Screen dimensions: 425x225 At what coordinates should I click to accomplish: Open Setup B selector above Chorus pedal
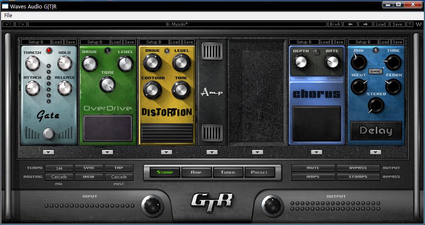coord(304,42)
